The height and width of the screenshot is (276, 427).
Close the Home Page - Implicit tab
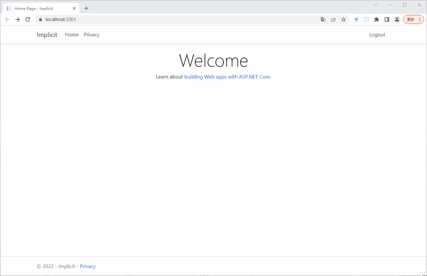(74, 8)
